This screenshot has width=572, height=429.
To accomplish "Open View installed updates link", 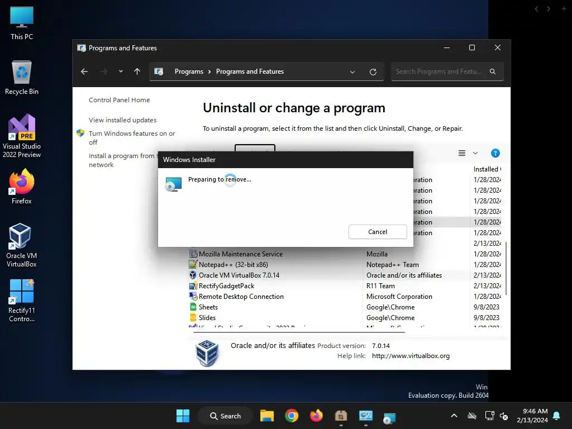I will click(x=122, y=120).
